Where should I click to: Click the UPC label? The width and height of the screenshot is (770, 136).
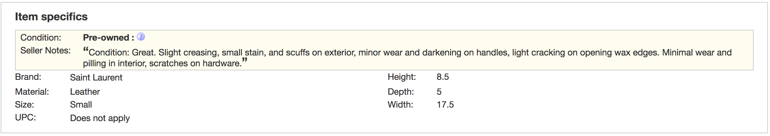(26, 117)
